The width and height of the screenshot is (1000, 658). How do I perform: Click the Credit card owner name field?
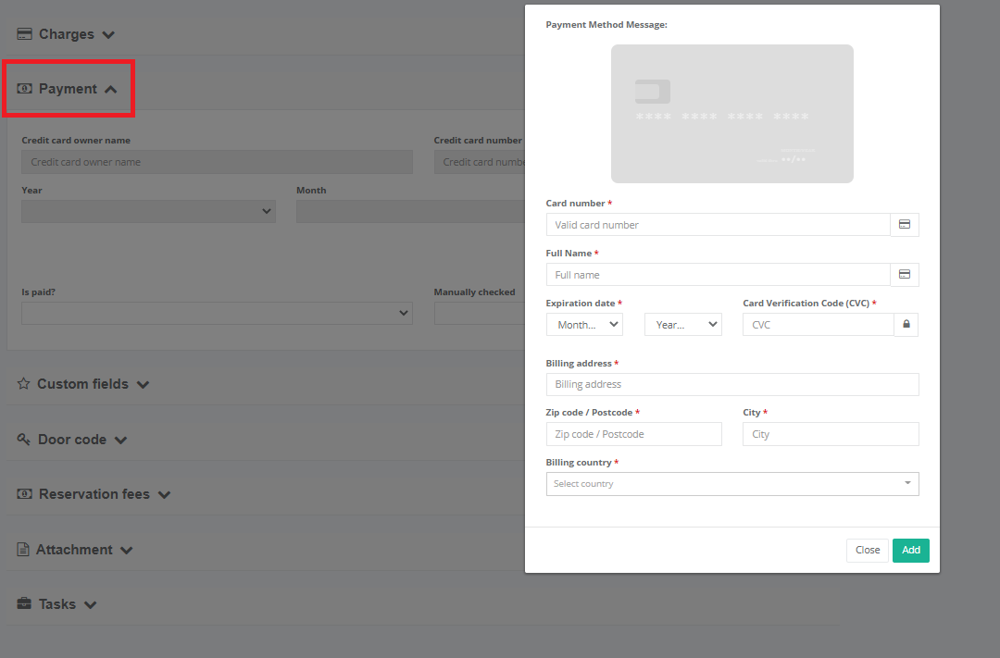point(217,162)
